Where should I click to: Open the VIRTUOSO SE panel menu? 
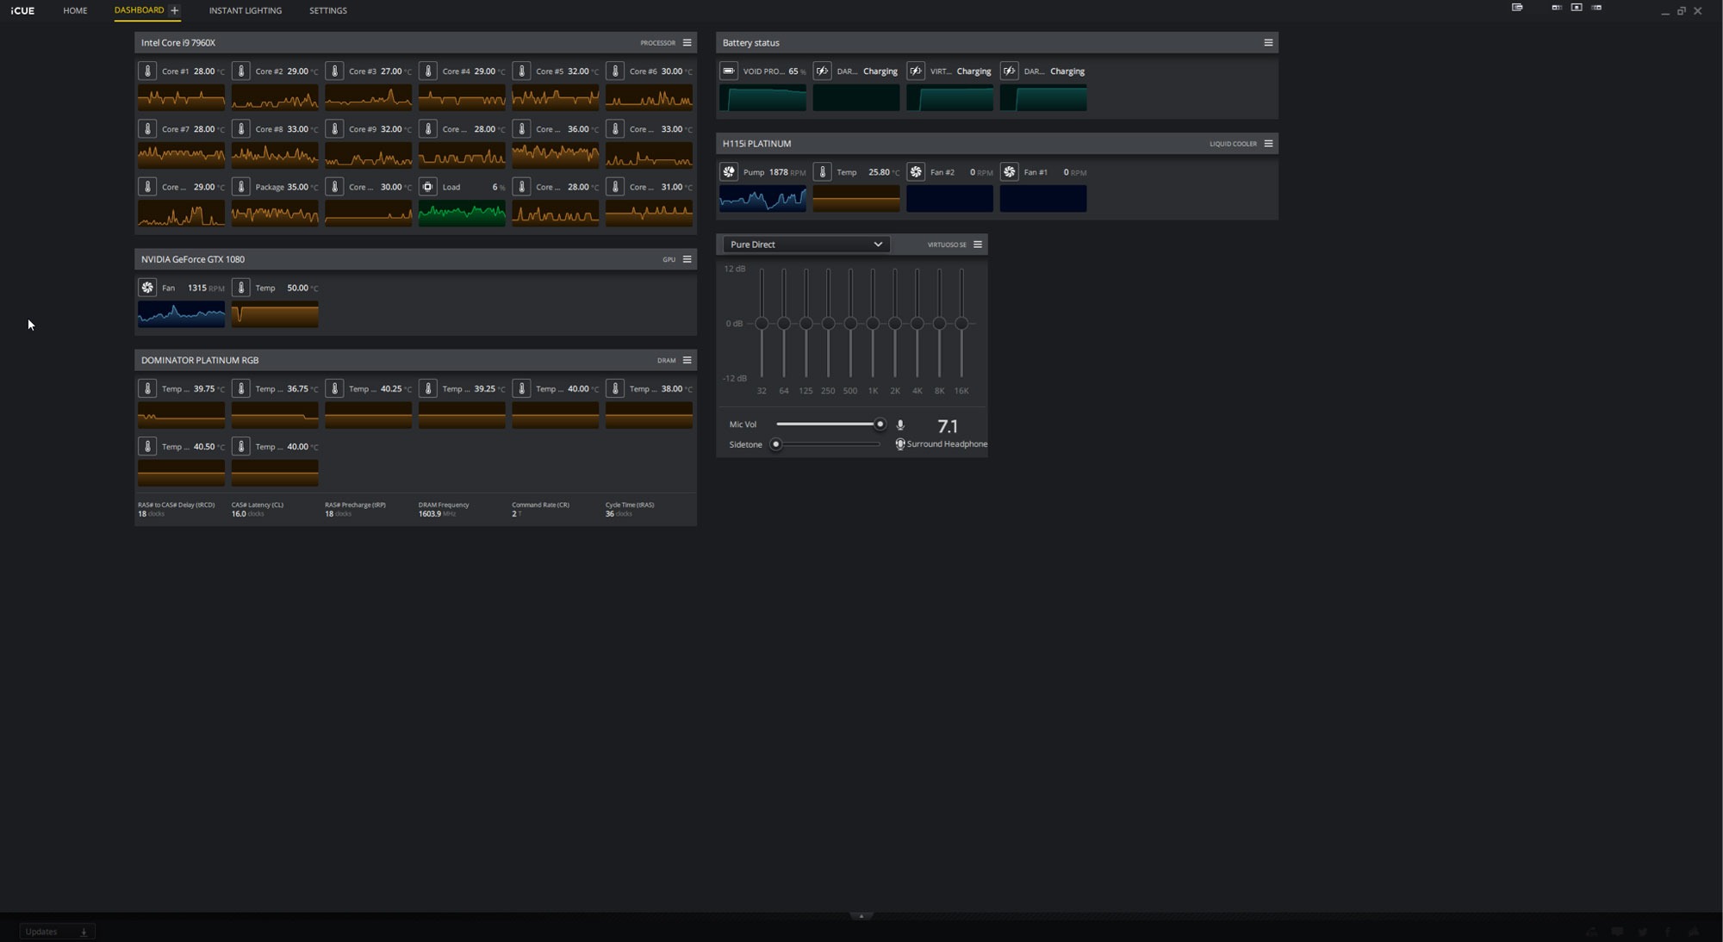[x=978, y=245]
